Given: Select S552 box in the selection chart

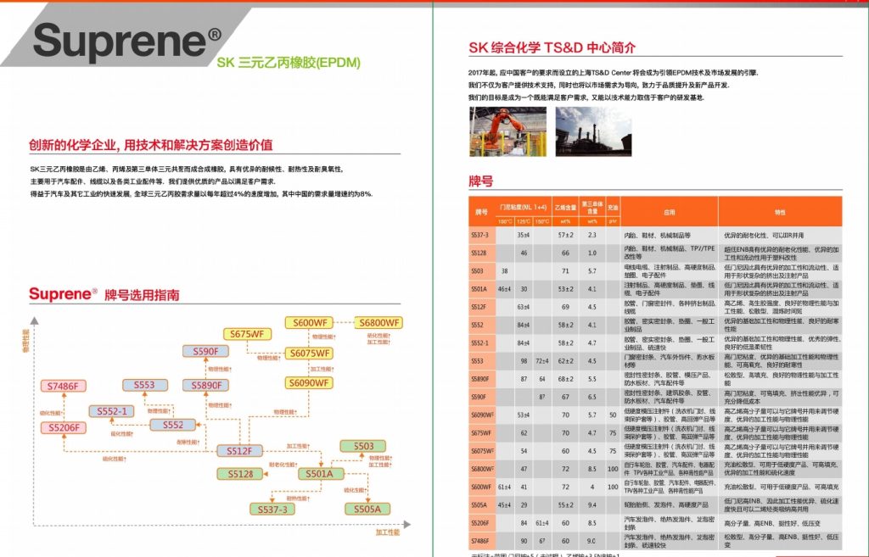Looking at the screenshot, I should [x=173, y=425].
